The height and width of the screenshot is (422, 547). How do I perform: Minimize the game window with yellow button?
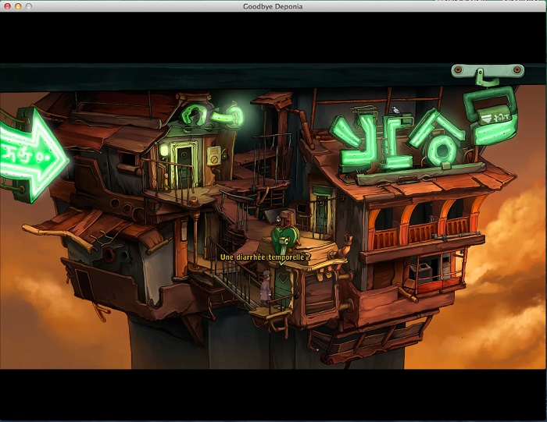point(18,6)
